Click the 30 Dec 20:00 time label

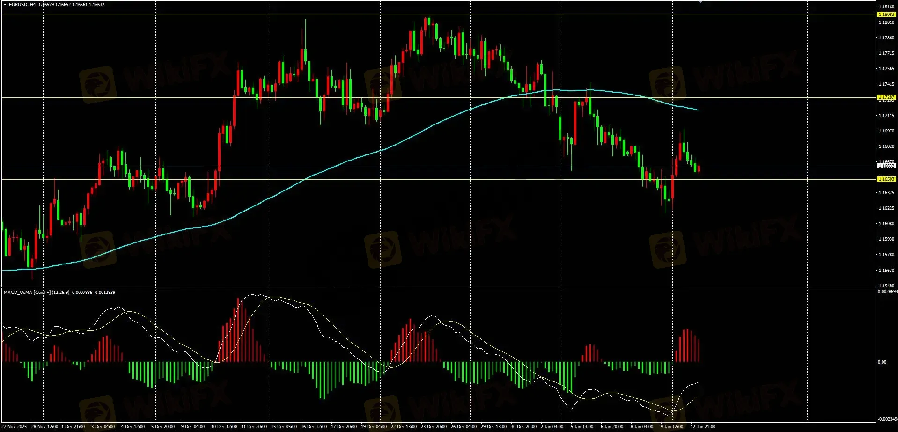pyautogui.click(x=523, y=427)
